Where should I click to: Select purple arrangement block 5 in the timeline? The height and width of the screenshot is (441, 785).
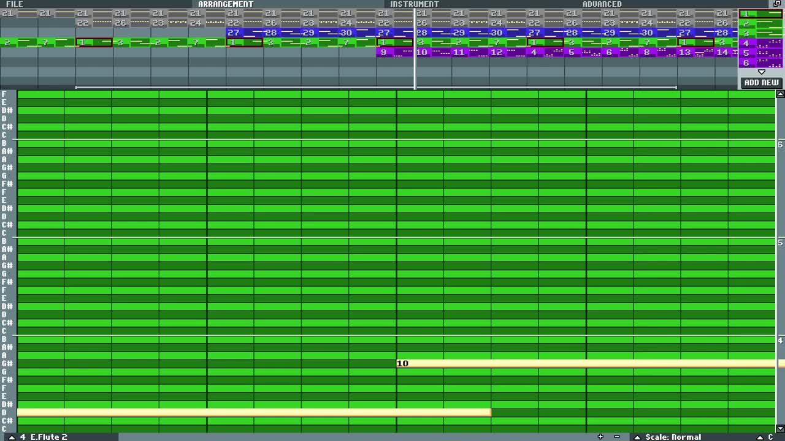tap(583, 52)
